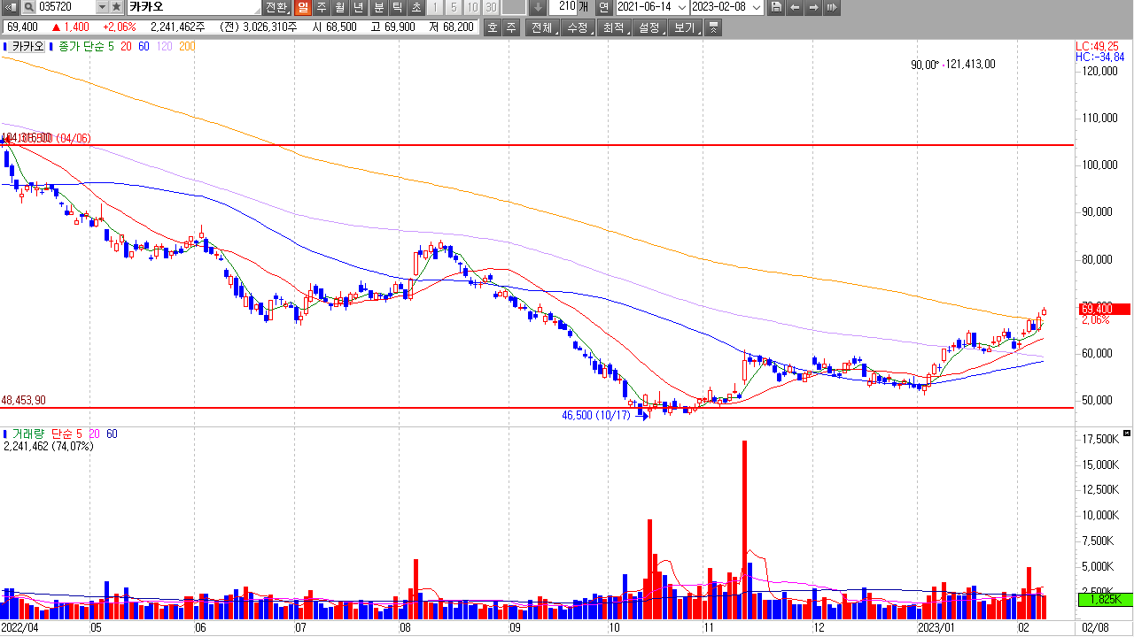Open the 수정 menu
Screen dimensions: 1134x637
pos(578,27)
